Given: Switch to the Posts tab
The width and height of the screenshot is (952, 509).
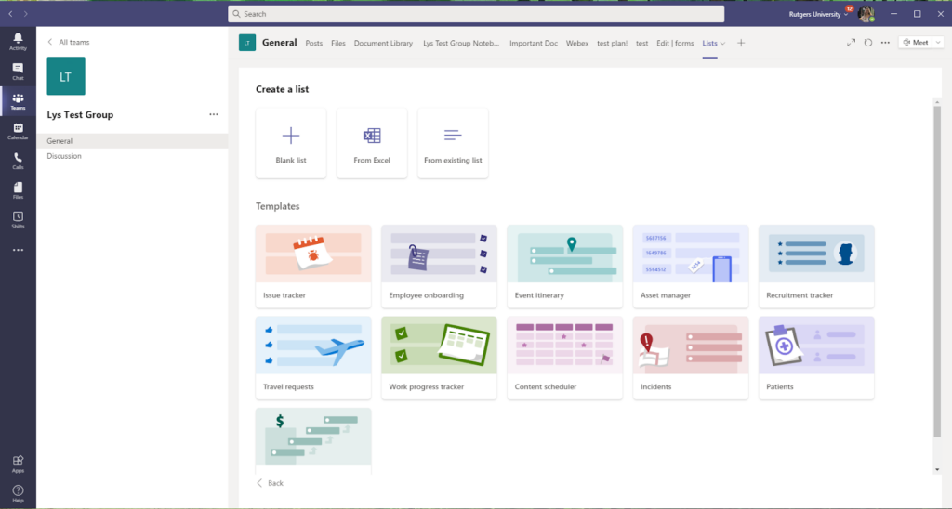Looking at the screenshot, I should 314,43.
